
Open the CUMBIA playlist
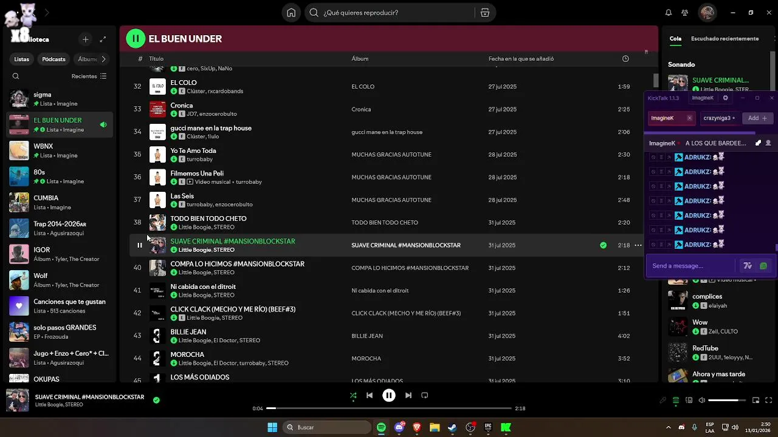click(60, 202)
